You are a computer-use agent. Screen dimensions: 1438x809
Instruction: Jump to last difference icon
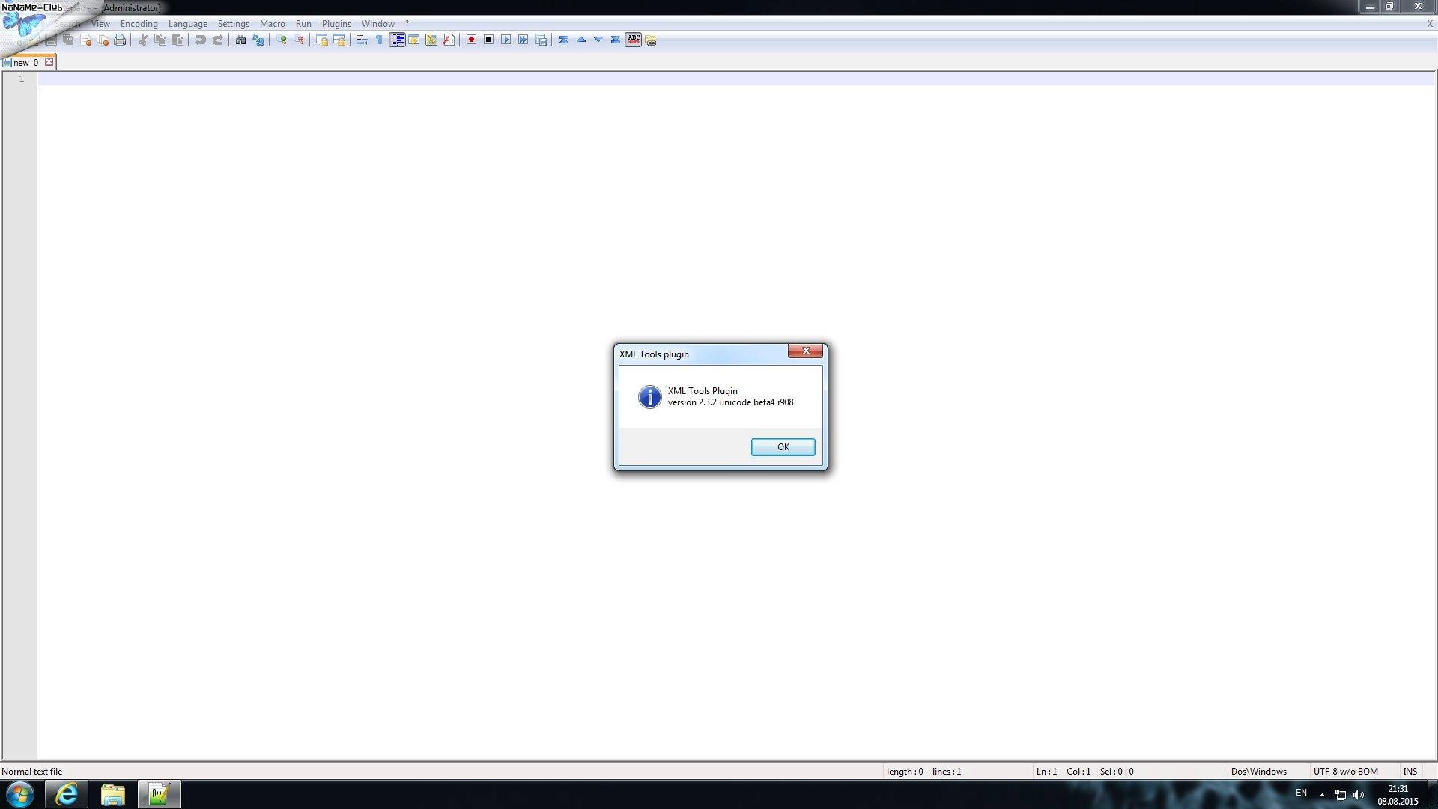coord(615,40)
